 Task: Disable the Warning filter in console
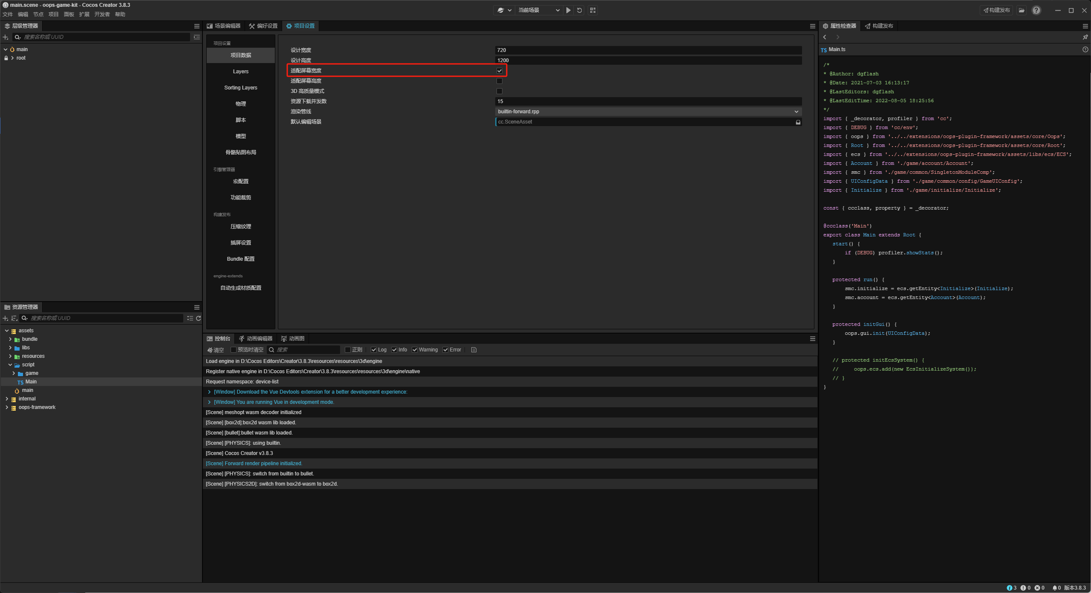pyautogui.click(x=415, y=350)
